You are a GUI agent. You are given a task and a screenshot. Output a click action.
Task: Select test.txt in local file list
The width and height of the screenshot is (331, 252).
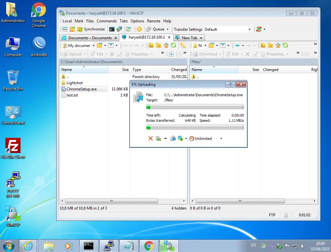click(72, 95)
